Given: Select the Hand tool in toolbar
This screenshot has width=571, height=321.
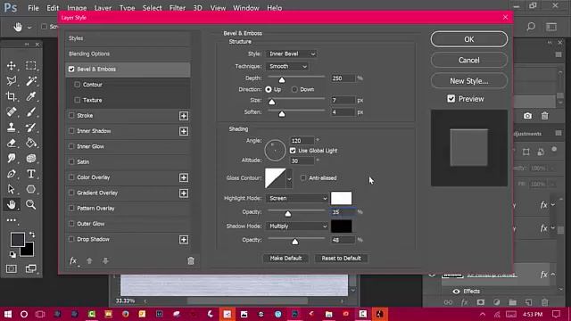Looking at the screenshot, I should [x=12, y=204].
